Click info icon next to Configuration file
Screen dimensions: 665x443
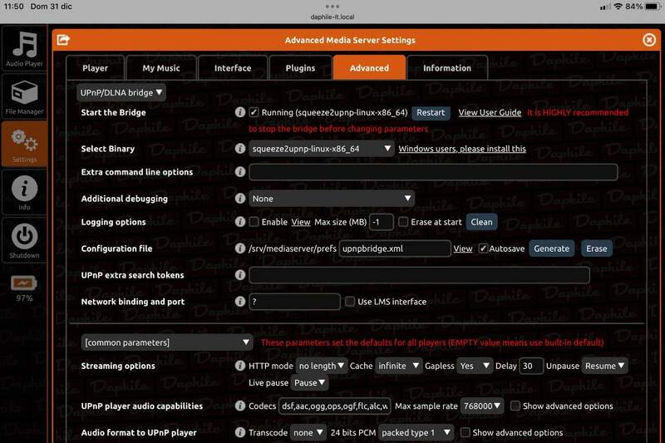point(240,249)
